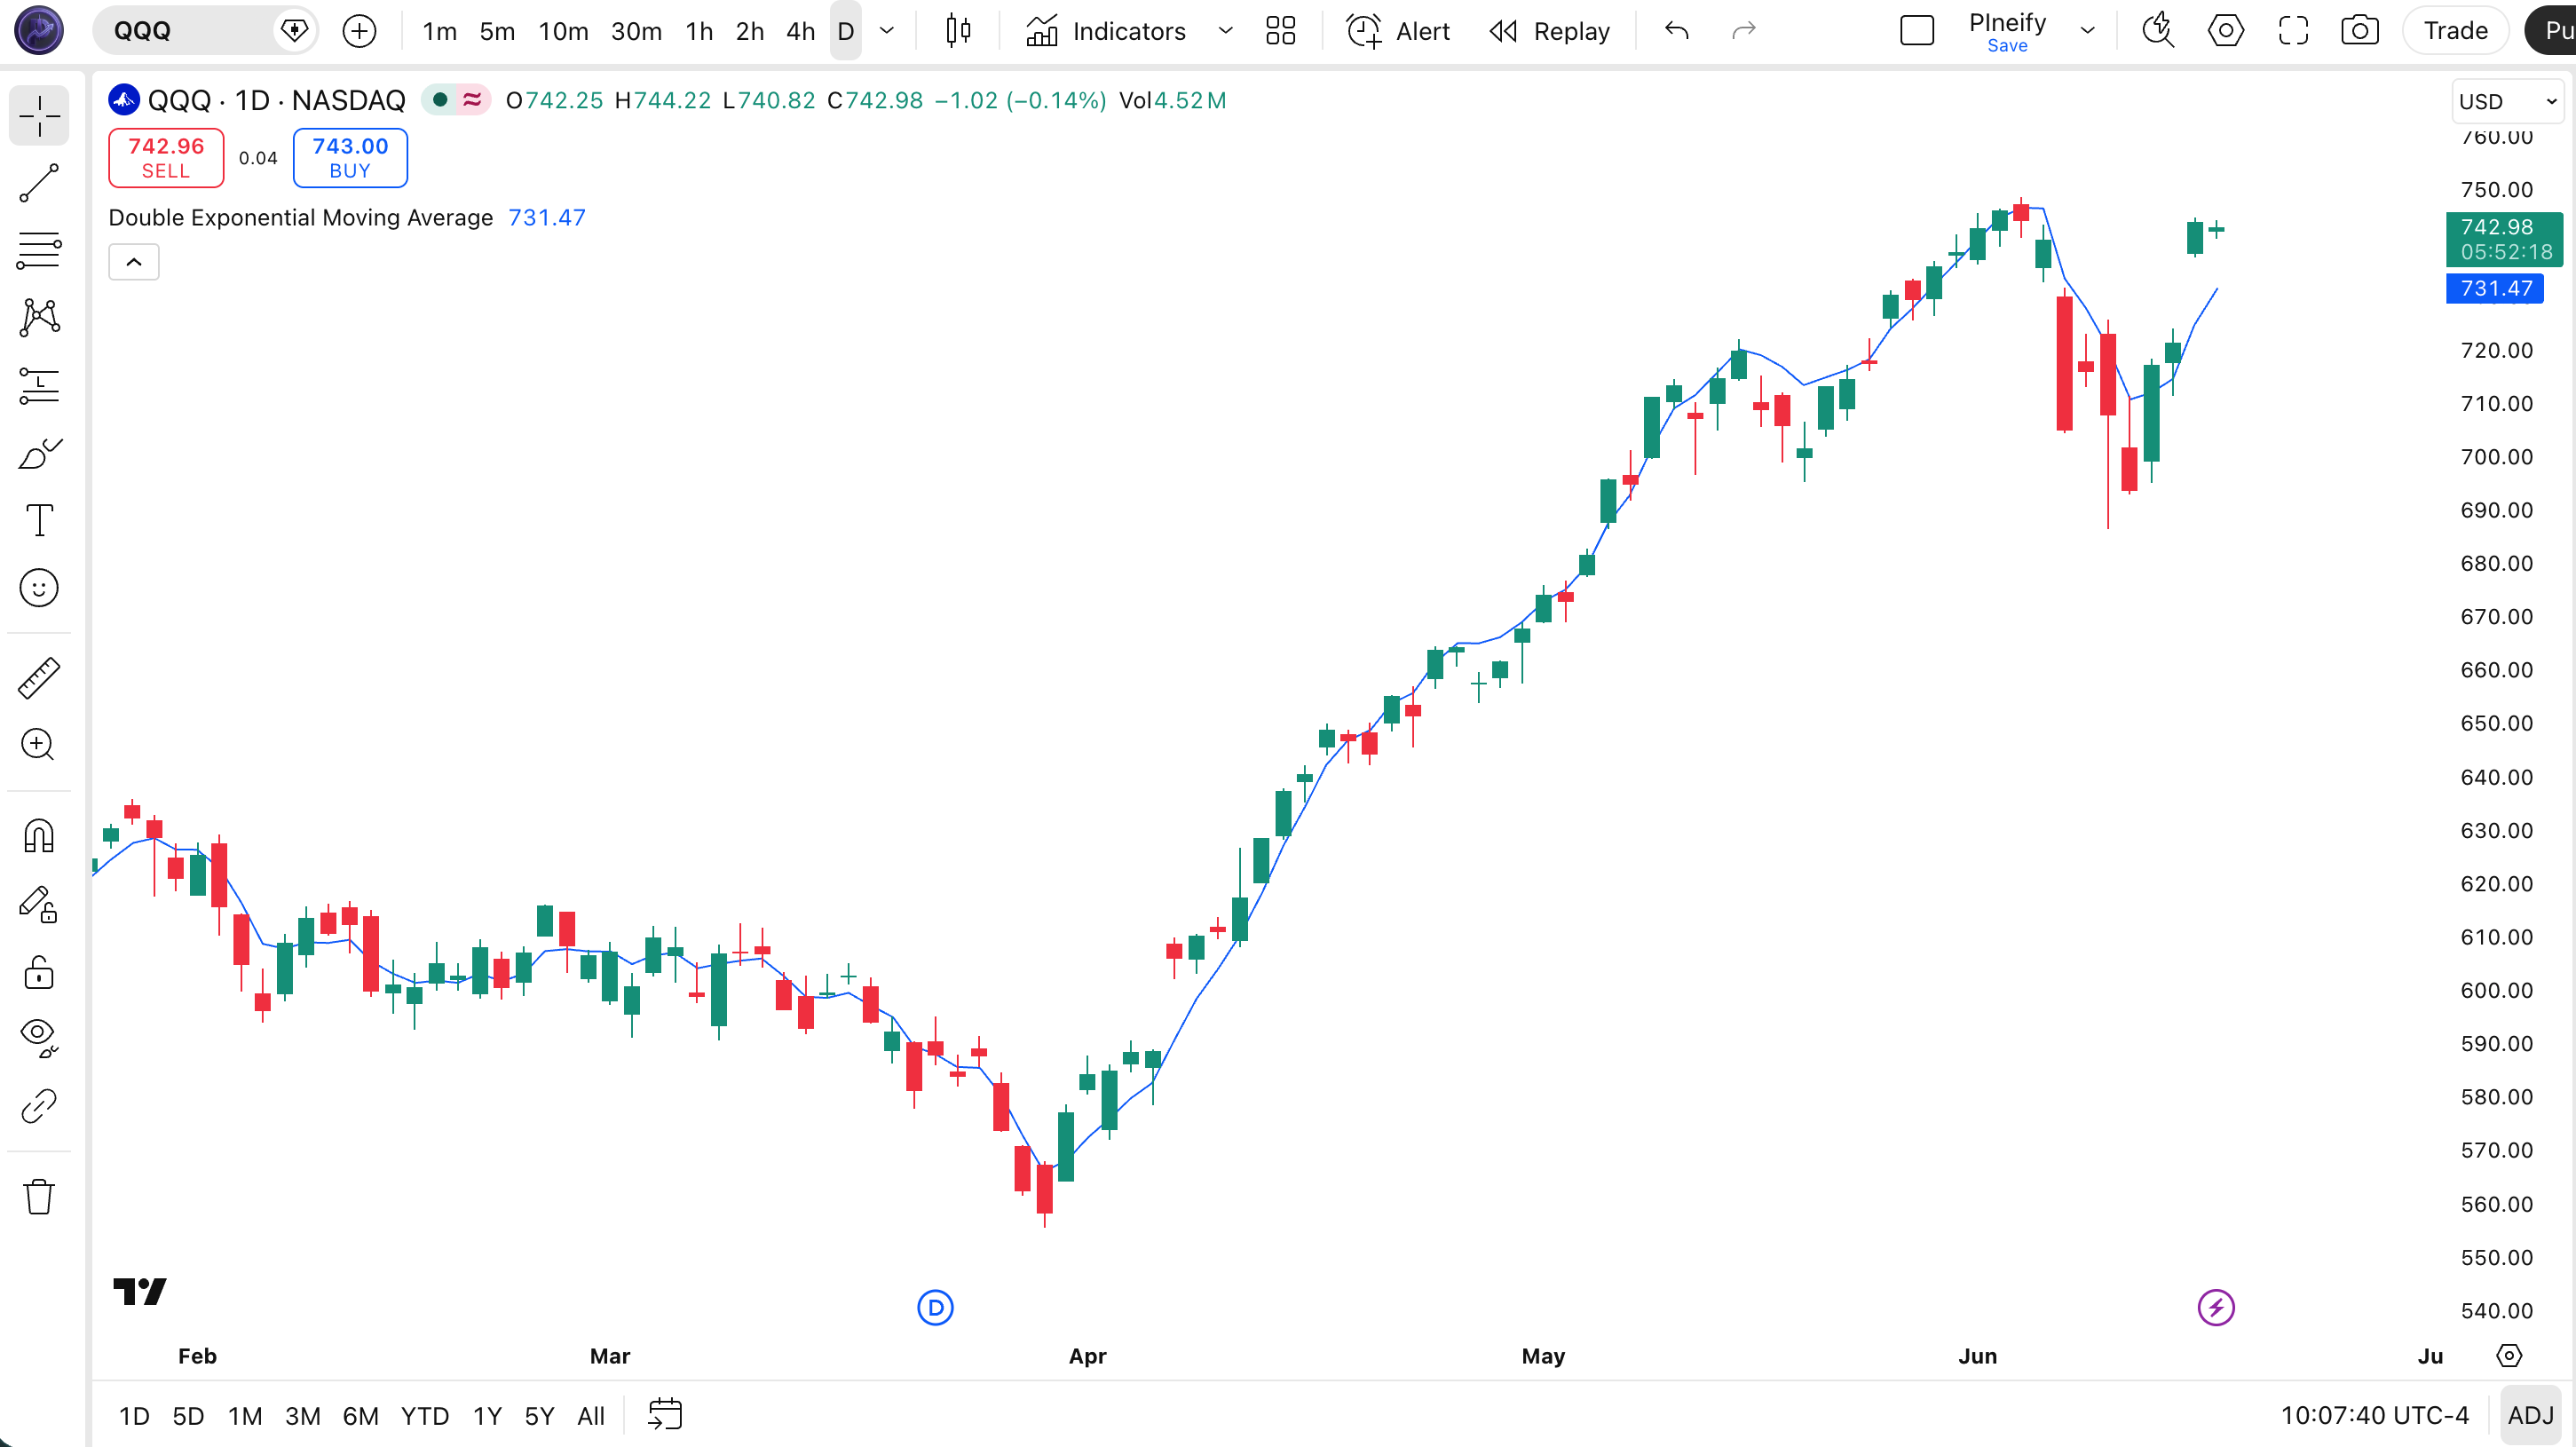Click the dividend D marker on timeline
The height and width of the screenshot is (1447, 2576).
(x=935, y=1308)
